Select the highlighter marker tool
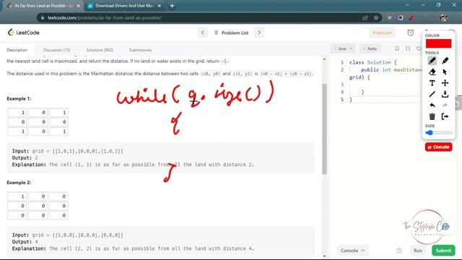The height and width of the screenshot is (260, 462). (x=445, y=61)
